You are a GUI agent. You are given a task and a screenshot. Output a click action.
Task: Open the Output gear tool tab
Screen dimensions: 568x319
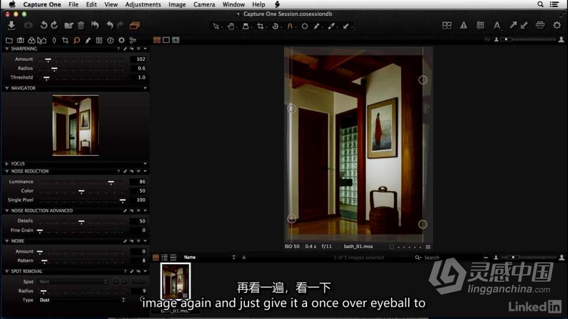[x=121, y=40]
